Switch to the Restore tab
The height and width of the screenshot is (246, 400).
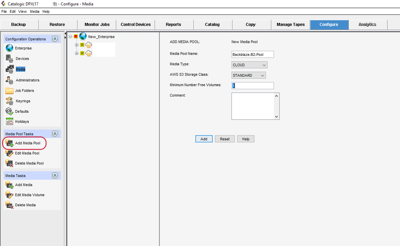[57, 24]
